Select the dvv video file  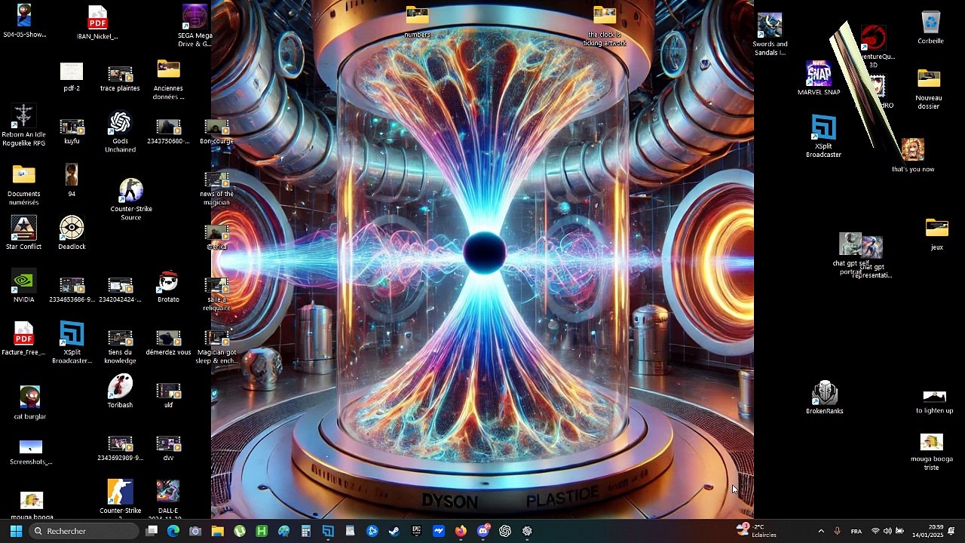(x=168, y=448)
